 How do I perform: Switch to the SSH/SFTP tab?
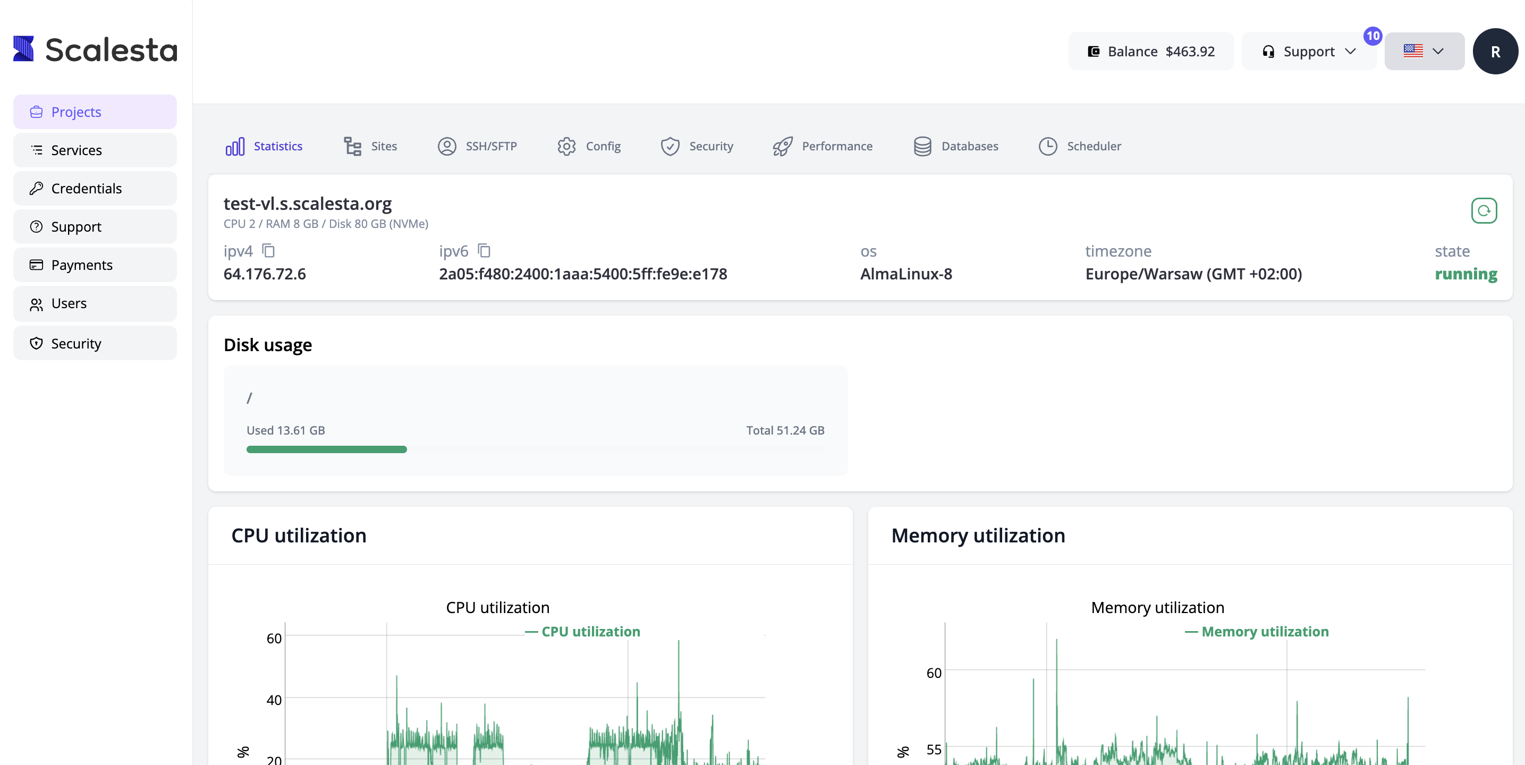[x=477, y=146]
